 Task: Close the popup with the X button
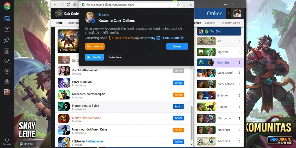191,5
